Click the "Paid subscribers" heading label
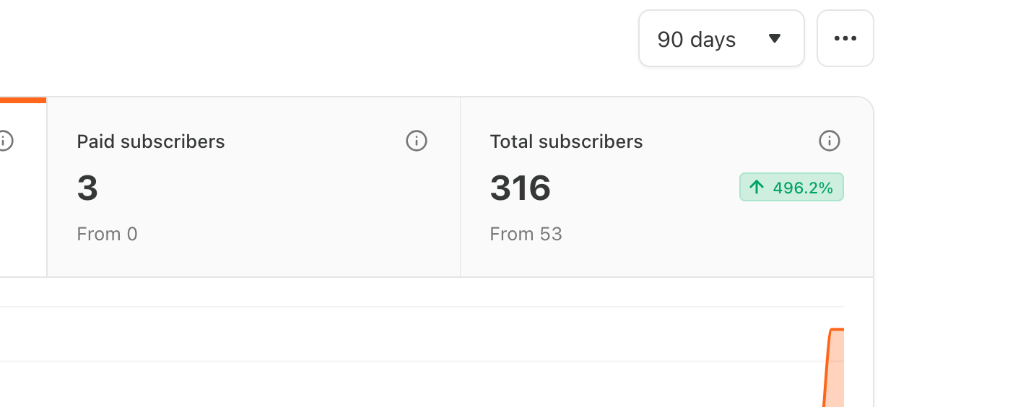This screenshot has width=1031, height=407. click(x=151, y=141)
